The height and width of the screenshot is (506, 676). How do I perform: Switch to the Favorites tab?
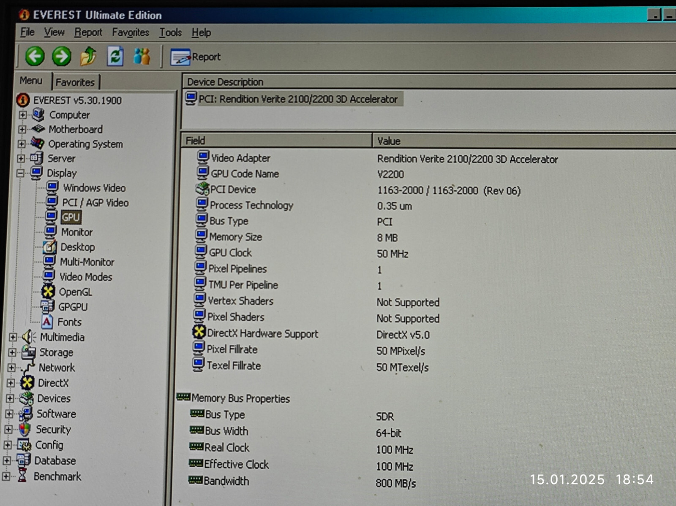click(75, 82)
